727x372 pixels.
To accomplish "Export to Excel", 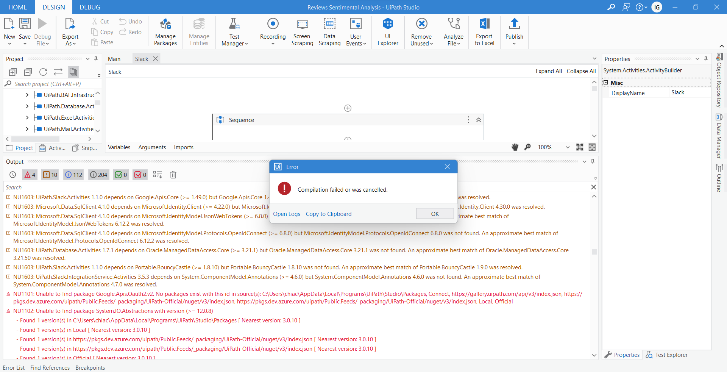I will point(484,32).
